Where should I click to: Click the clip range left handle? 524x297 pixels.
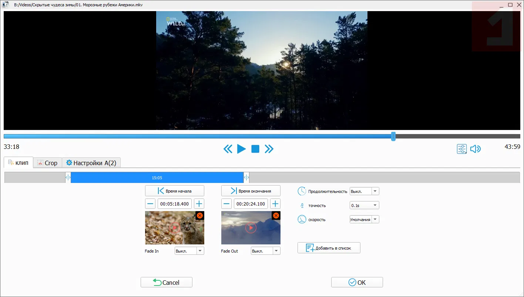point(68,178)
